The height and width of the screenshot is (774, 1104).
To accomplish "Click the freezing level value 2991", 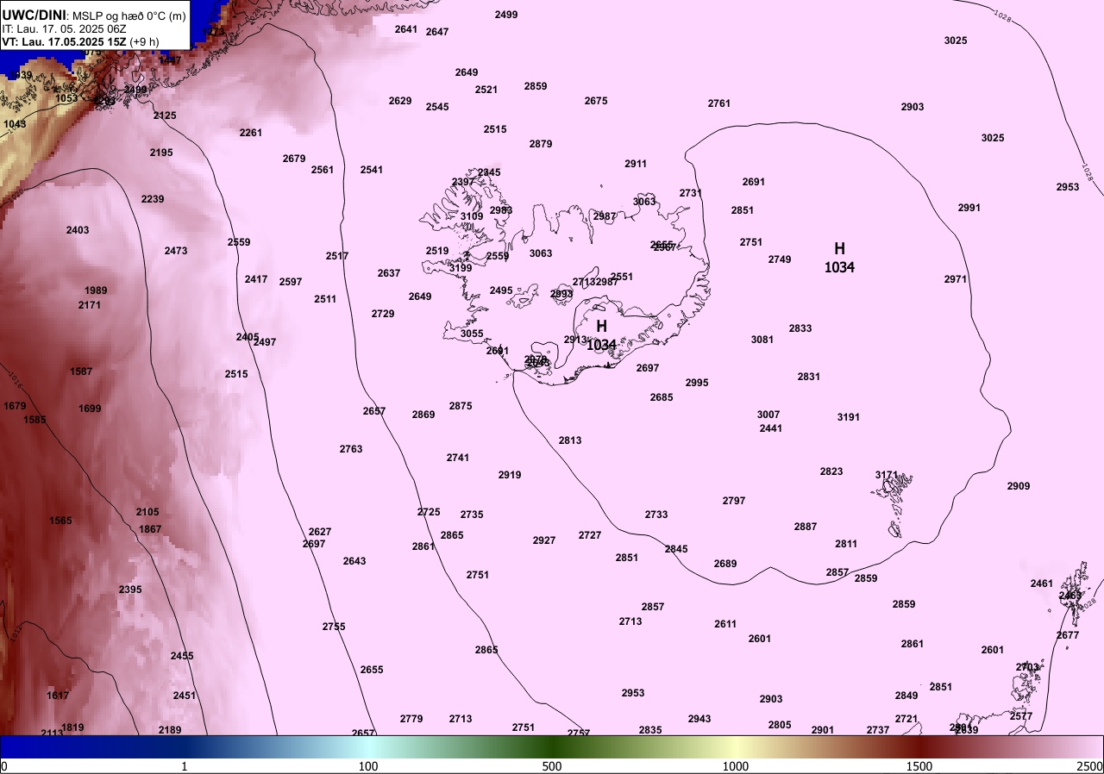I will coord(969,208).
